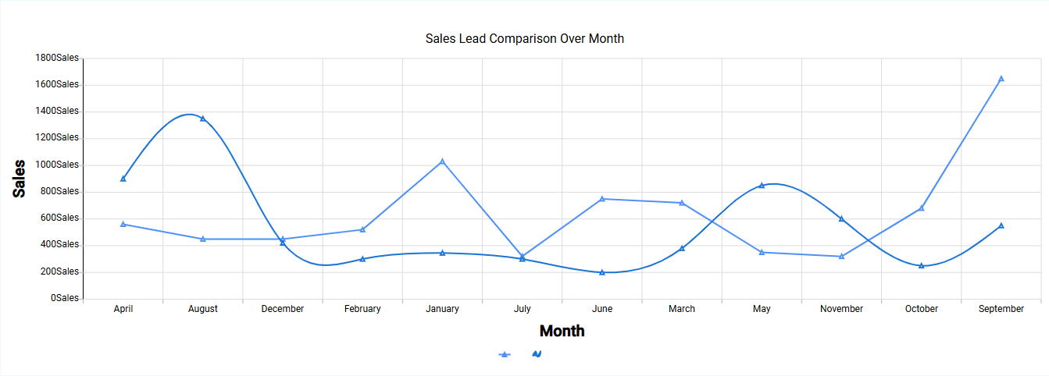Click the February marker at 300 Sales

[x=362, y=259]
